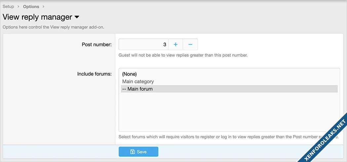Click the floppy disk icon on Save
347x162 pixels.
tap(133, 152)
